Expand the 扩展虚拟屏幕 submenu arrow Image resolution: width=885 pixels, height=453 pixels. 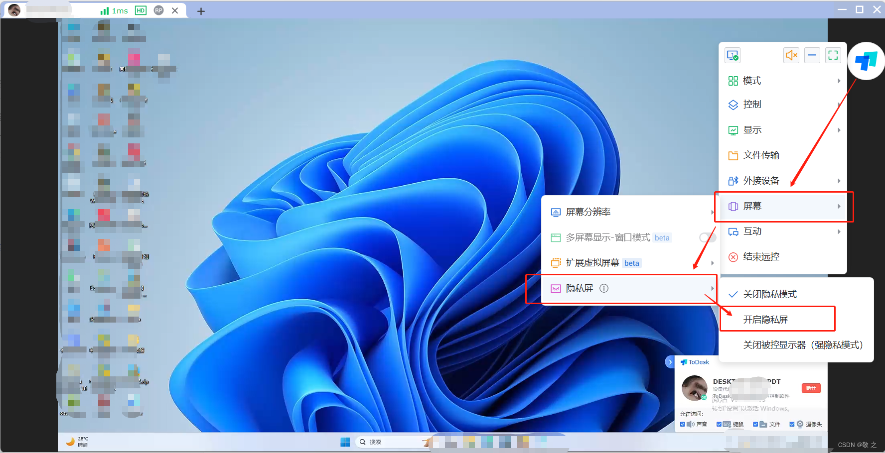click(713, 263)
